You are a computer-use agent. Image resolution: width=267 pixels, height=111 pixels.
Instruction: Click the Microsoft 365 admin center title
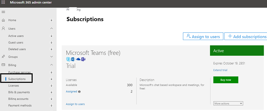(31, 3)
